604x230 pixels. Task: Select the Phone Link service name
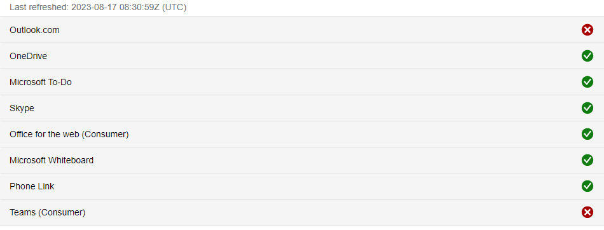click(32, 186)
